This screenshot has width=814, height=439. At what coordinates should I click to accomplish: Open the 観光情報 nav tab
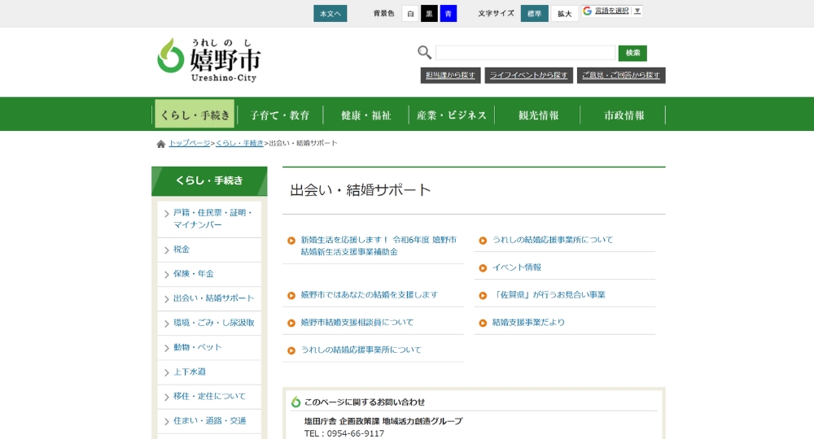538,115
